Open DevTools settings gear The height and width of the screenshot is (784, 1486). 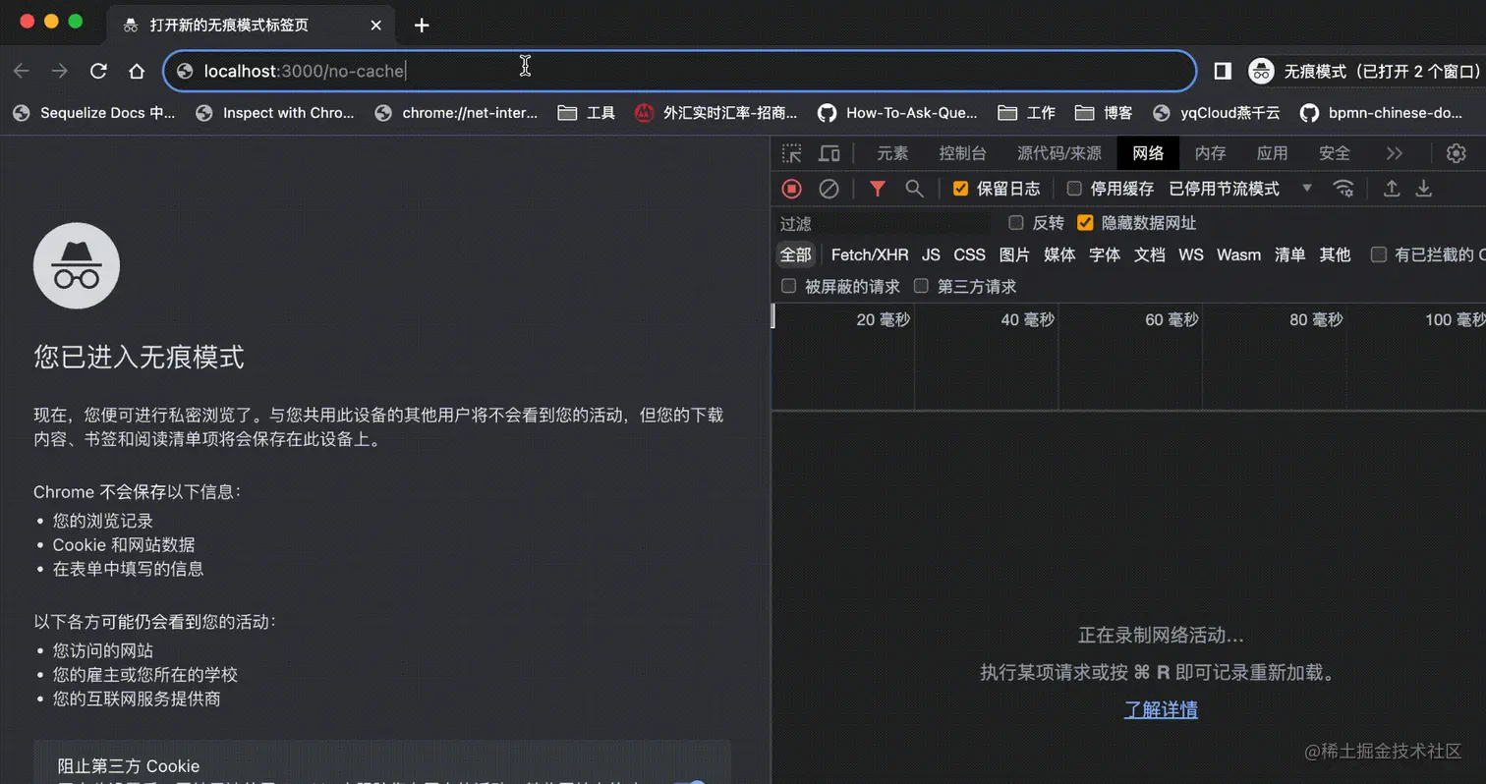pos(1457,153)
